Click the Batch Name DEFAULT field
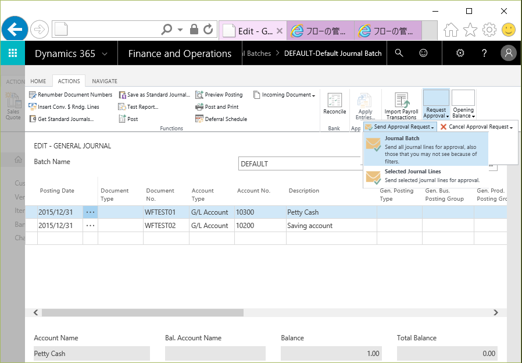Image resolution: width=522 pixels, height=363 pixels. pyautogui.click(x=299, y=163)
